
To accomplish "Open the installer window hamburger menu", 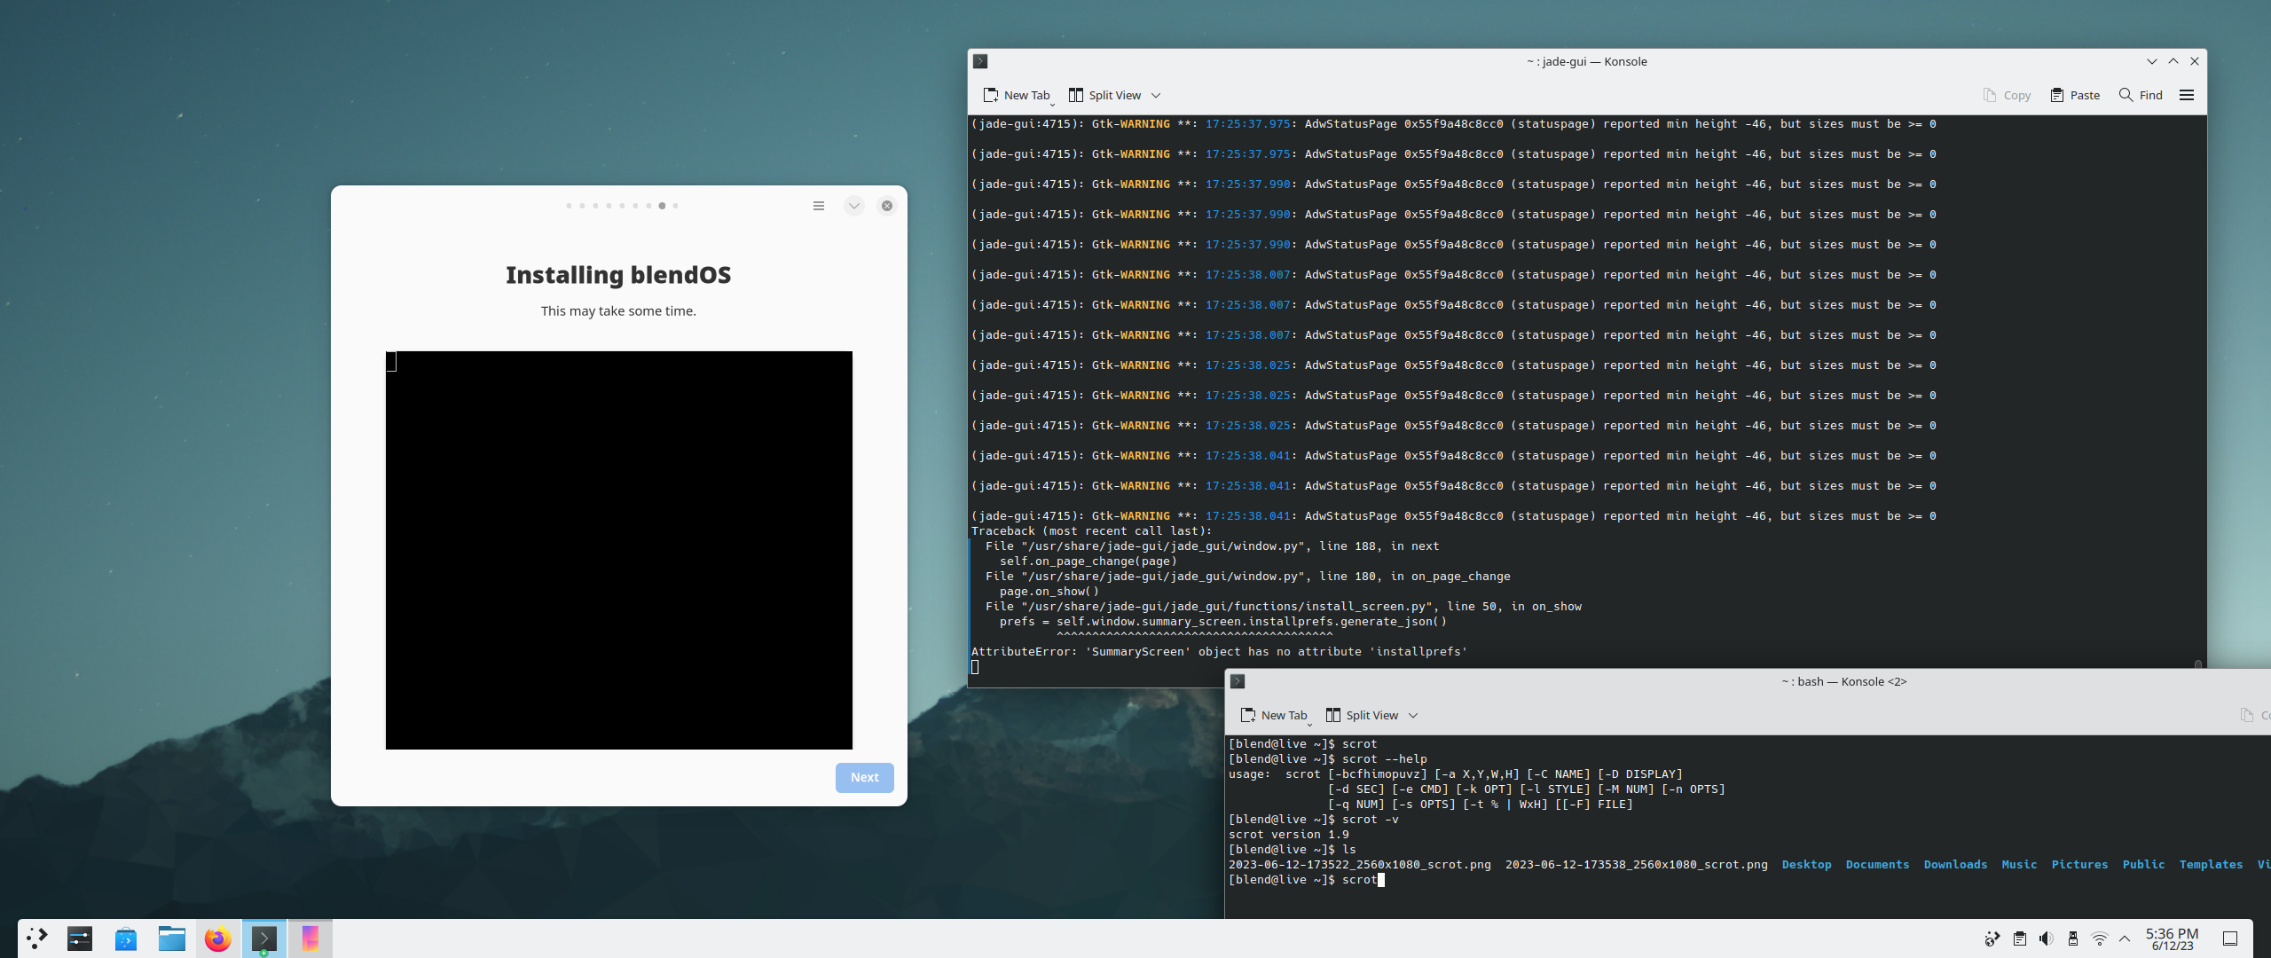I will (x=819, y=206).
